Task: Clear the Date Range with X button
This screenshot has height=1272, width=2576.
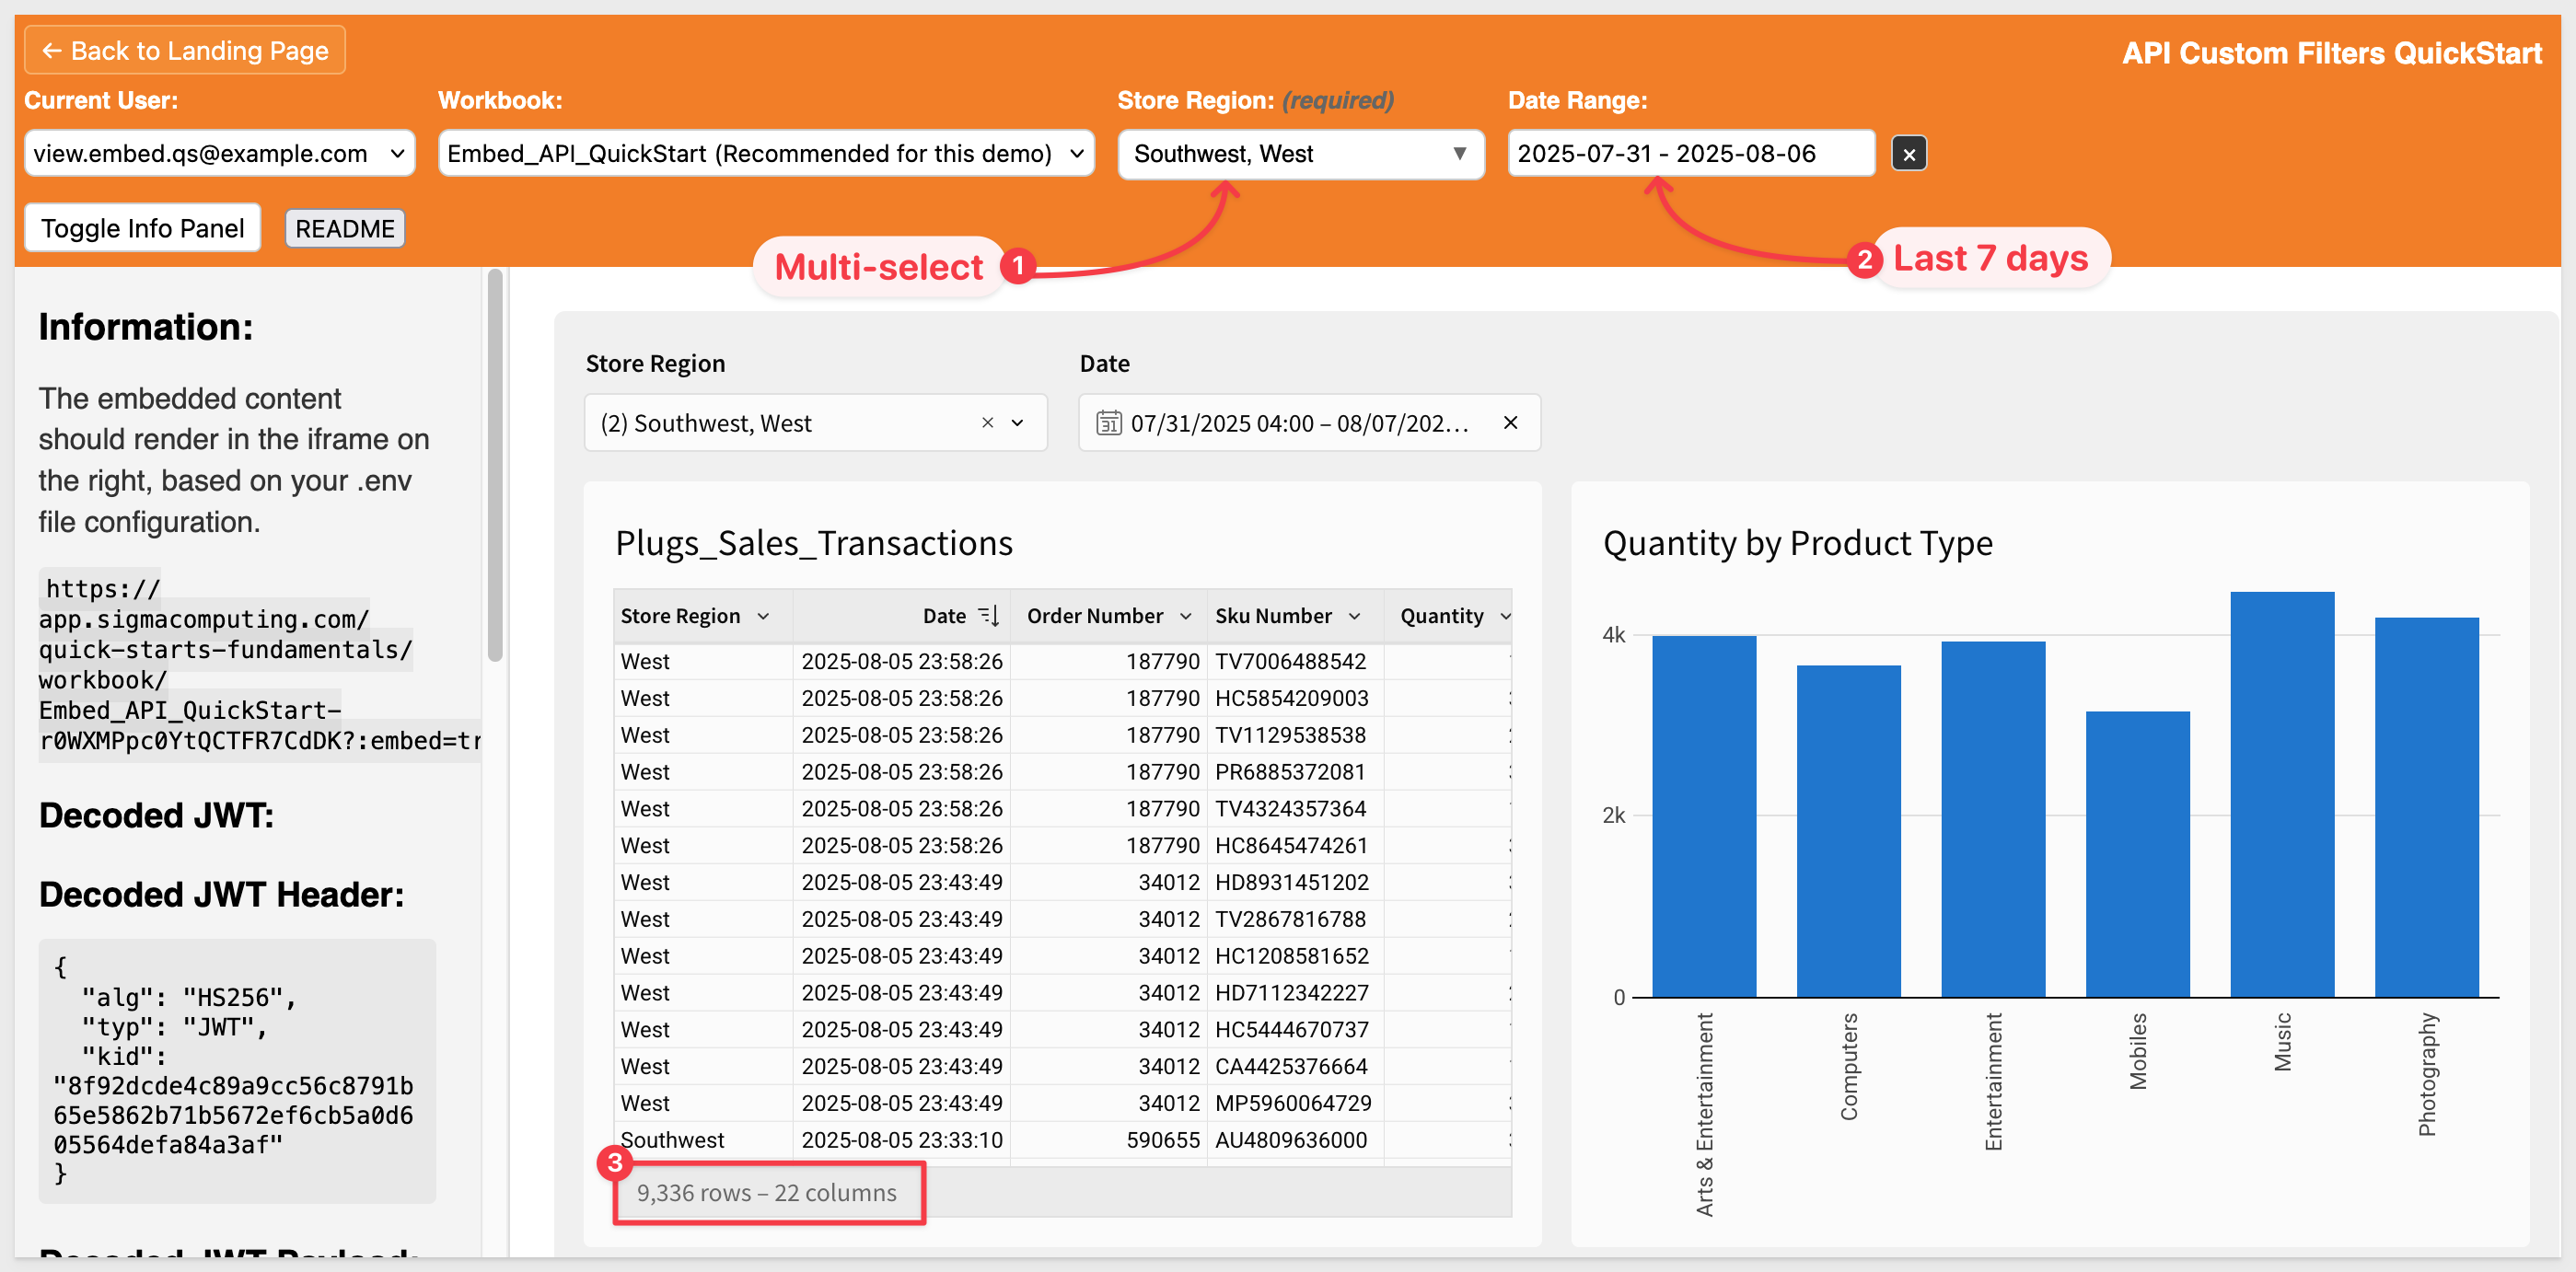Action: point(1908,154)
